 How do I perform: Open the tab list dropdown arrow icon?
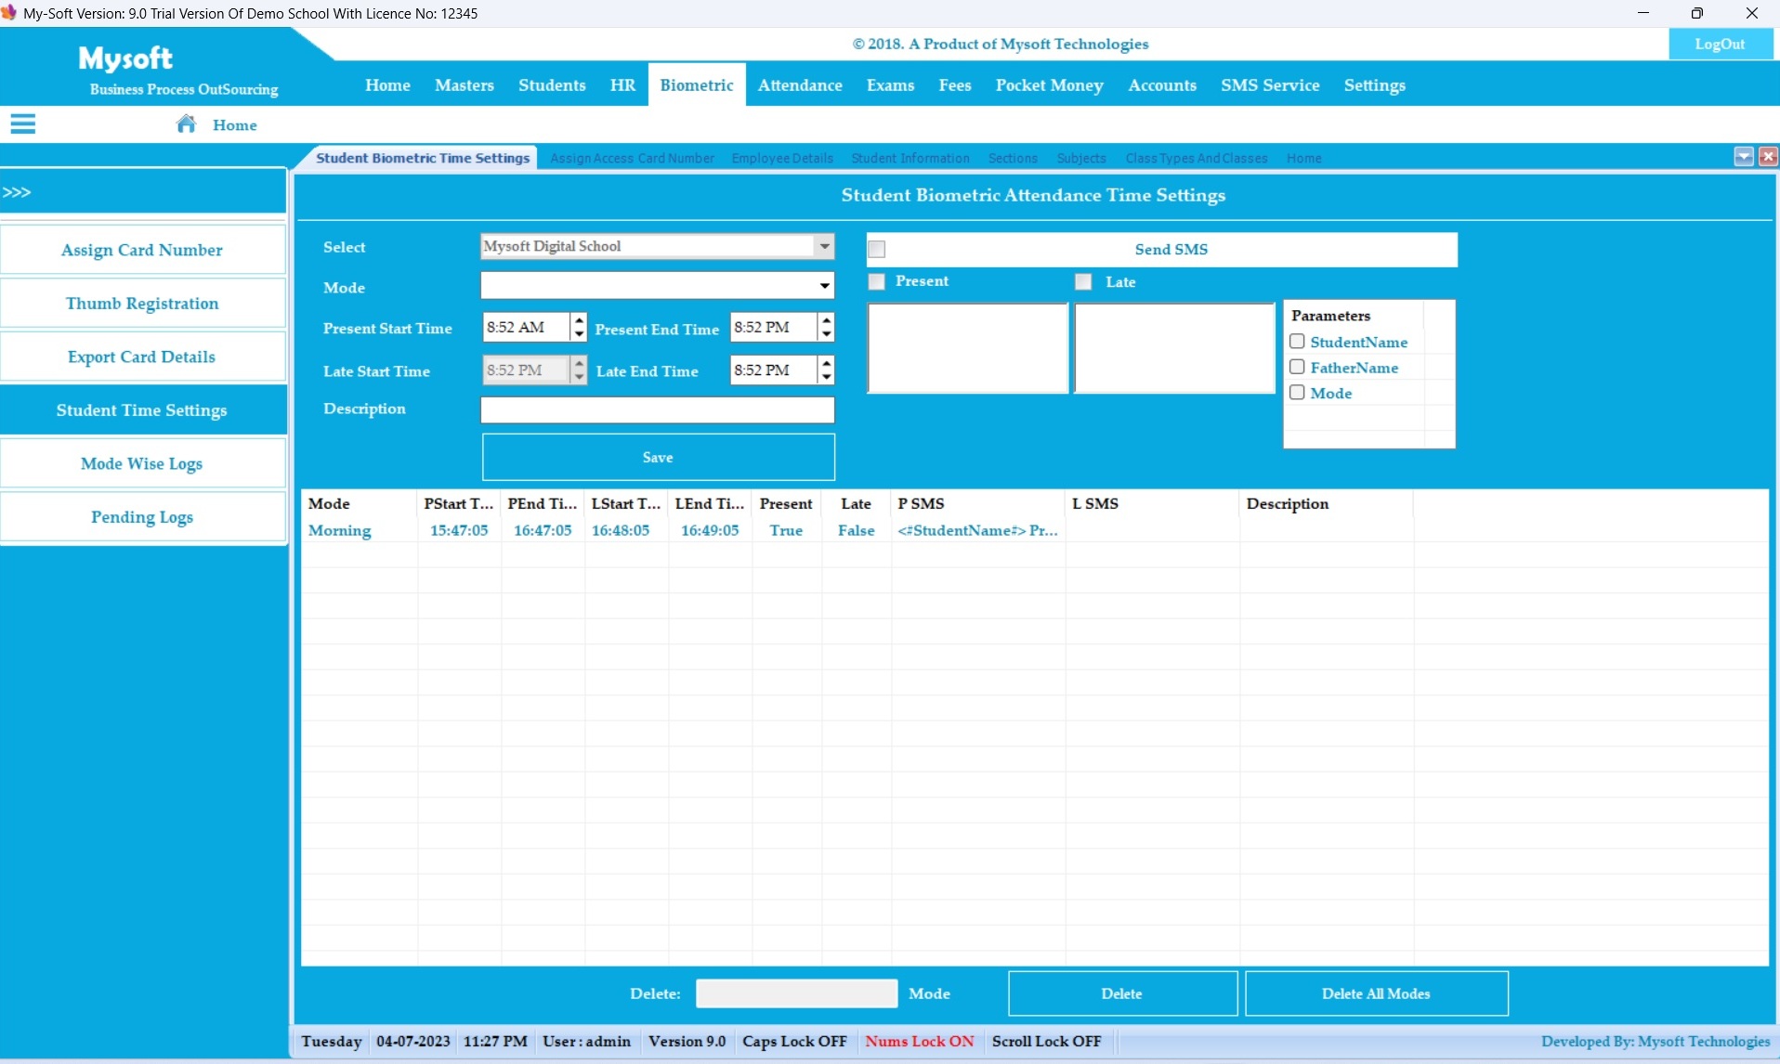[x=1743, y=157]
